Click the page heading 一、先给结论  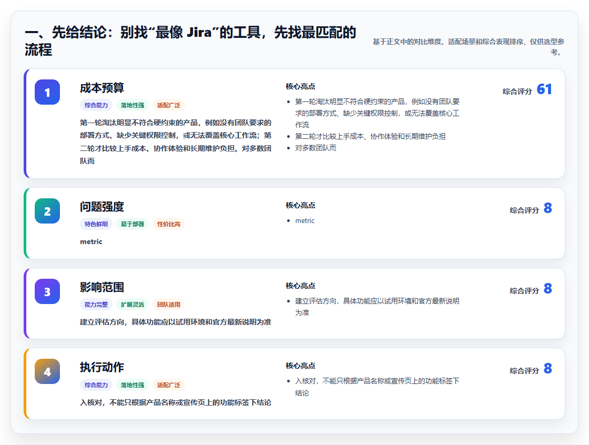[190, 41]
